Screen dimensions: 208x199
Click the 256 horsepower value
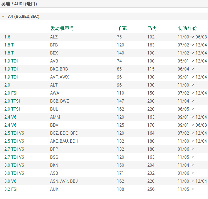coord(151,189)
